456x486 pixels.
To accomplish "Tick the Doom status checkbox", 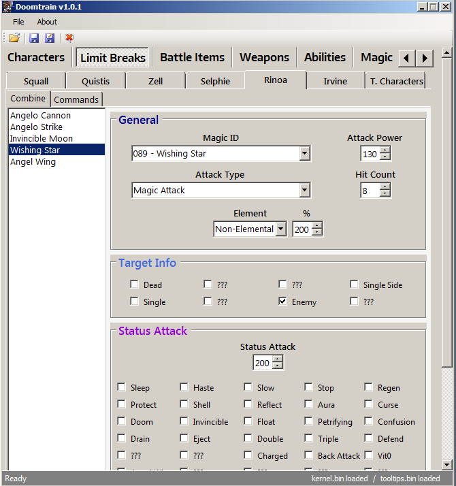I will tap(121, 421).
